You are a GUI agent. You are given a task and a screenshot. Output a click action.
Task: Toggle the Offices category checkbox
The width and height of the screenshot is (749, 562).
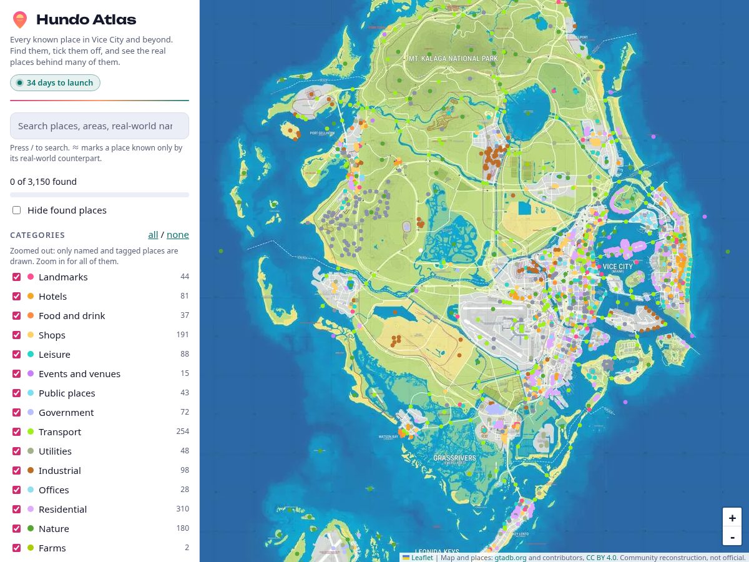click(x=17, y=490)
